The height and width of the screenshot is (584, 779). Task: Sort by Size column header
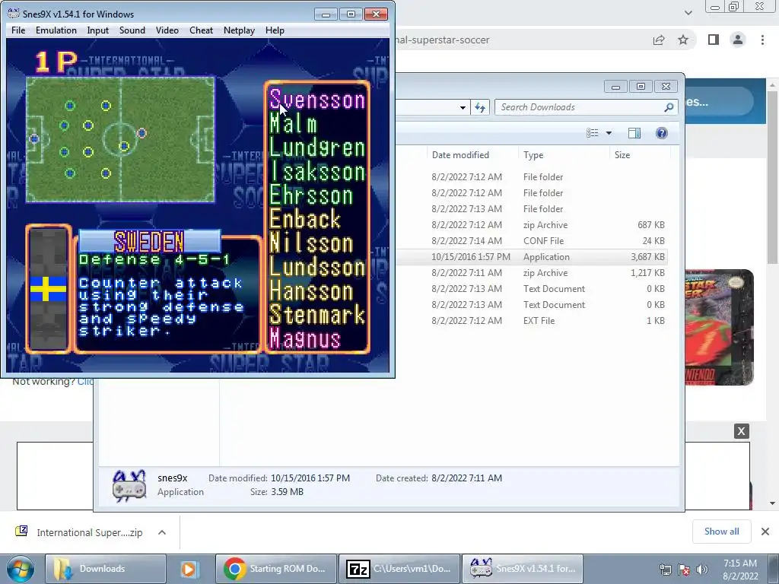pyautogui.click(x=622, y=155)
